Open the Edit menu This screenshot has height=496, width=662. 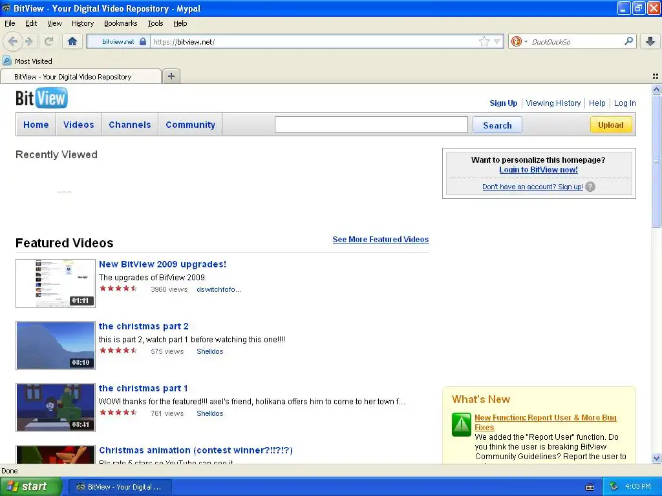(x=31, y=23)
